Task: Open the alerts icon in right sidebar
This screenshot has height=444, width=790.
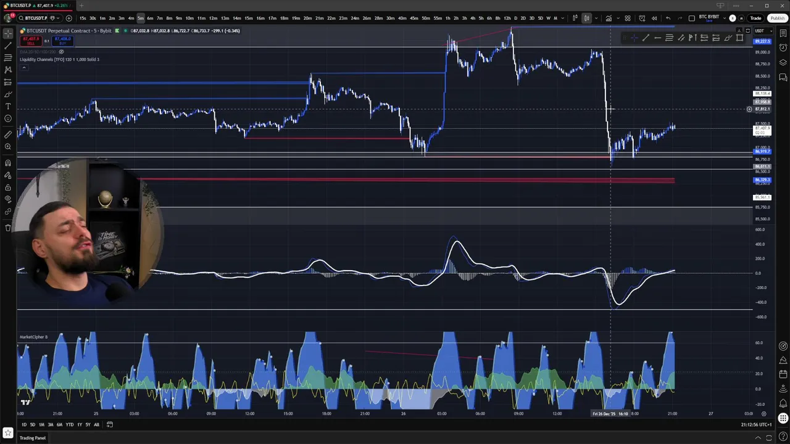Action: (783, 48)
